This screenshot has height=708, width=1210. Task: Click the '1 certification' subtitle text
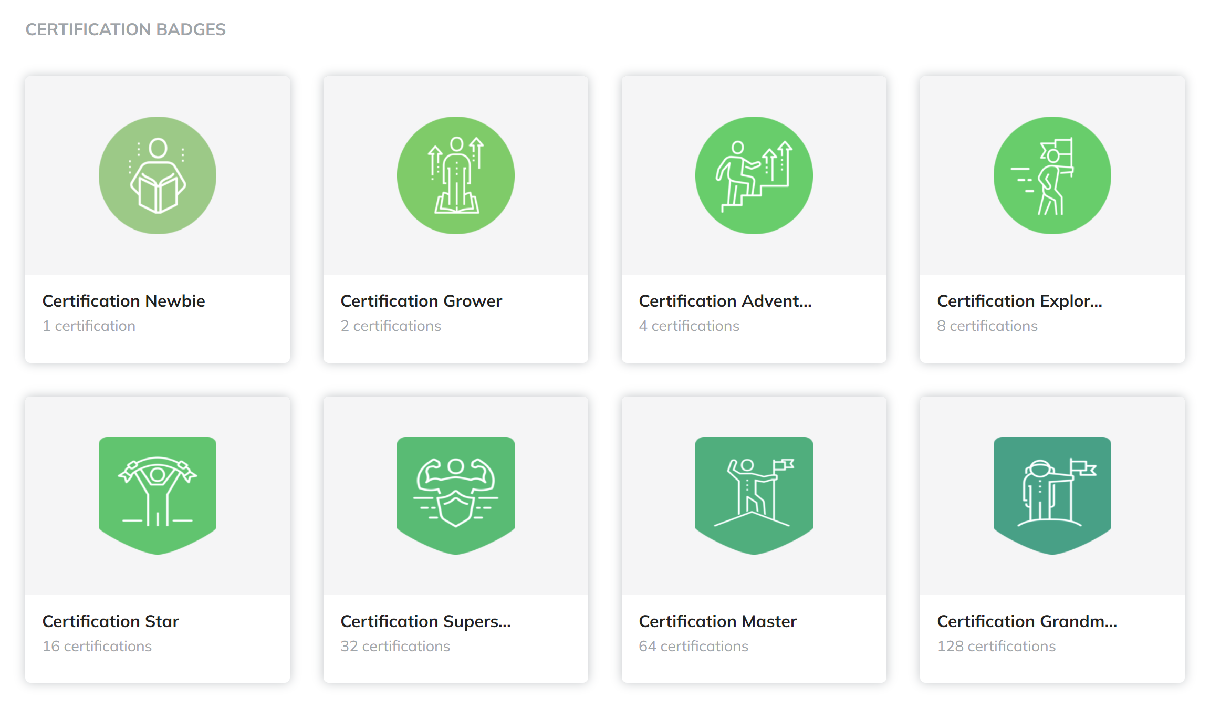(x=89, y=326)
